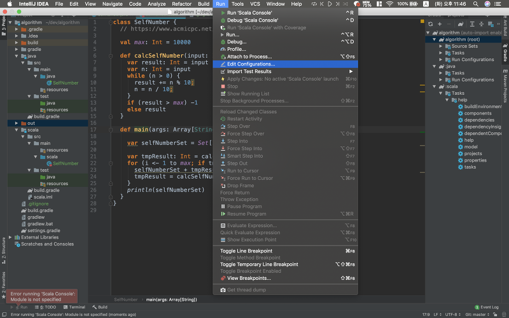Click Scala SelfNumber object file icon
Screen dimensions: 509x318
49,163
